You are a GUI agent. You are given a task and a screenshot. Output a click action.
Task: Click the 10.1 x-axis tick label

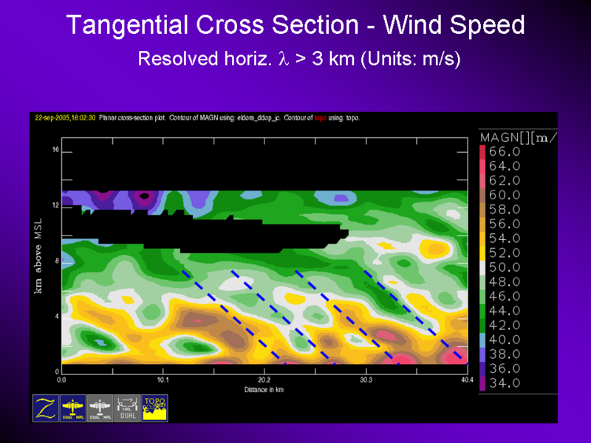[163, 380]
